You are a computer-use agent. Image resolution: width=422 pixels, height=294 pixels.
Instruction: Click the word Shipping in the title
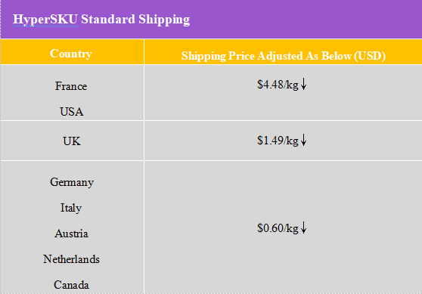tap(164, 20)
